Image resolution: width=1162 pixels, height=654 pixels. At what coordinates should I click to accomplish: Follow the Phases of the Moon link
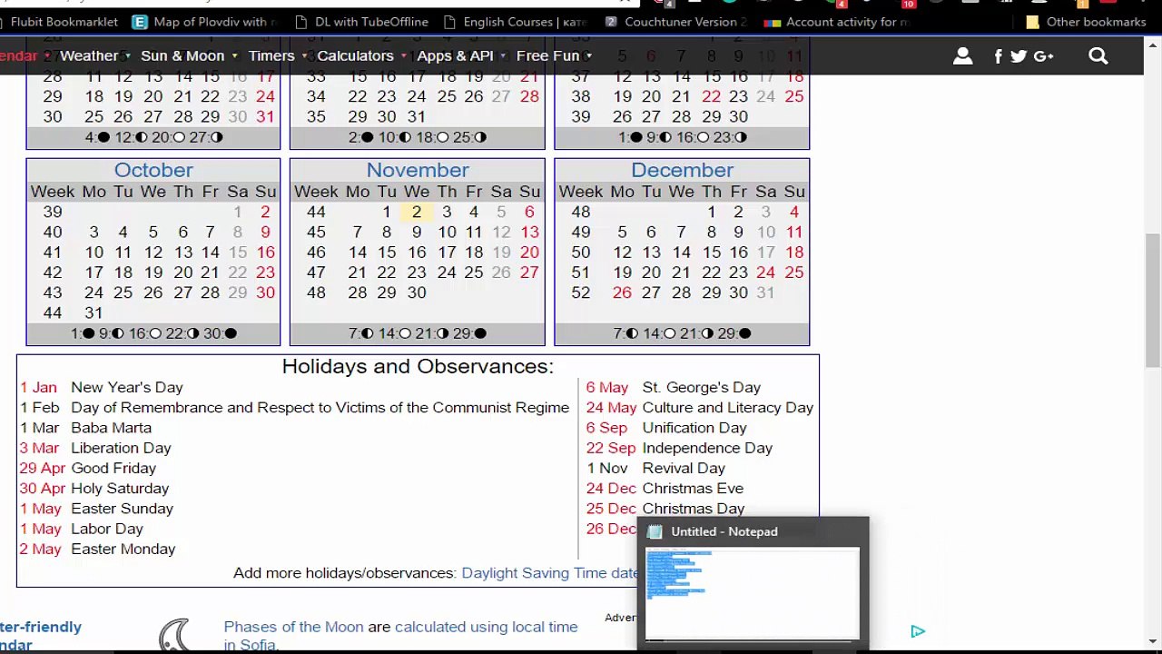pos(293,627)
